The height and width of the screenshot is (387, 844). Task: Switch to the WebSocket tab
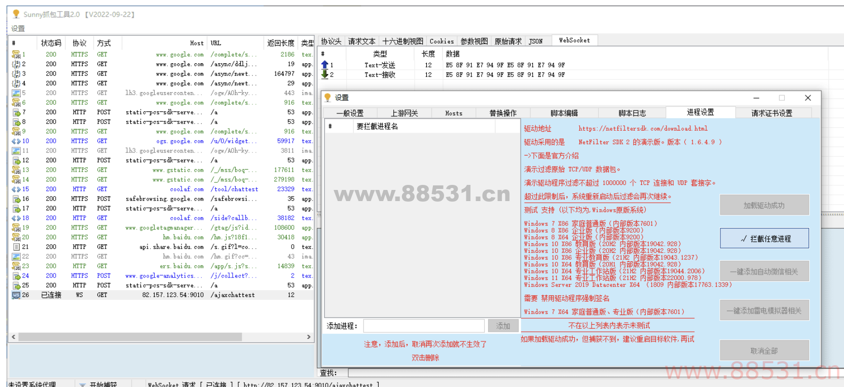[x=574, y=40]
